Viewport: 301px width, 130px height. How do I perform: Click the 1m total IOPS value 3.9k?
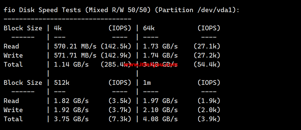209,119
